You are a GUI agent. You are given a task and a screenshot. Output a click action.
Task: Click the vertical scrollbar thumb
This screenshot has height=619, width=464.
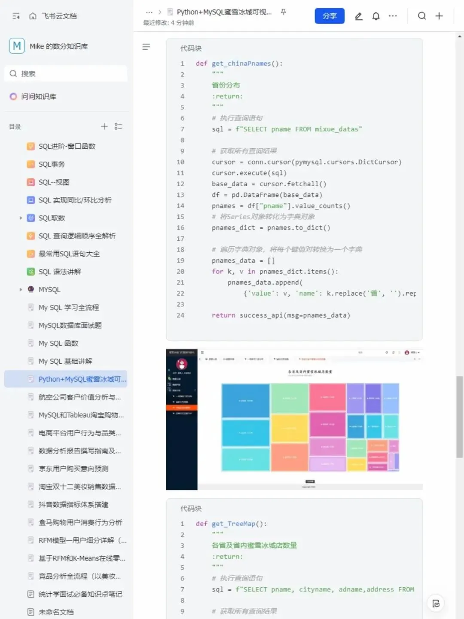460,417
